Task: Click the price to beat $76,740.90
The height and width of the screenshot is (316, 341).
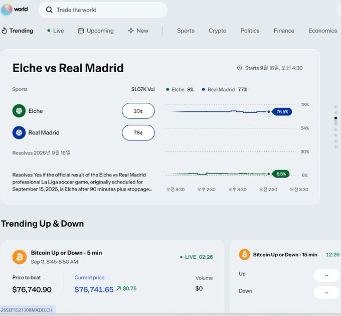Action: pos(32,289)
